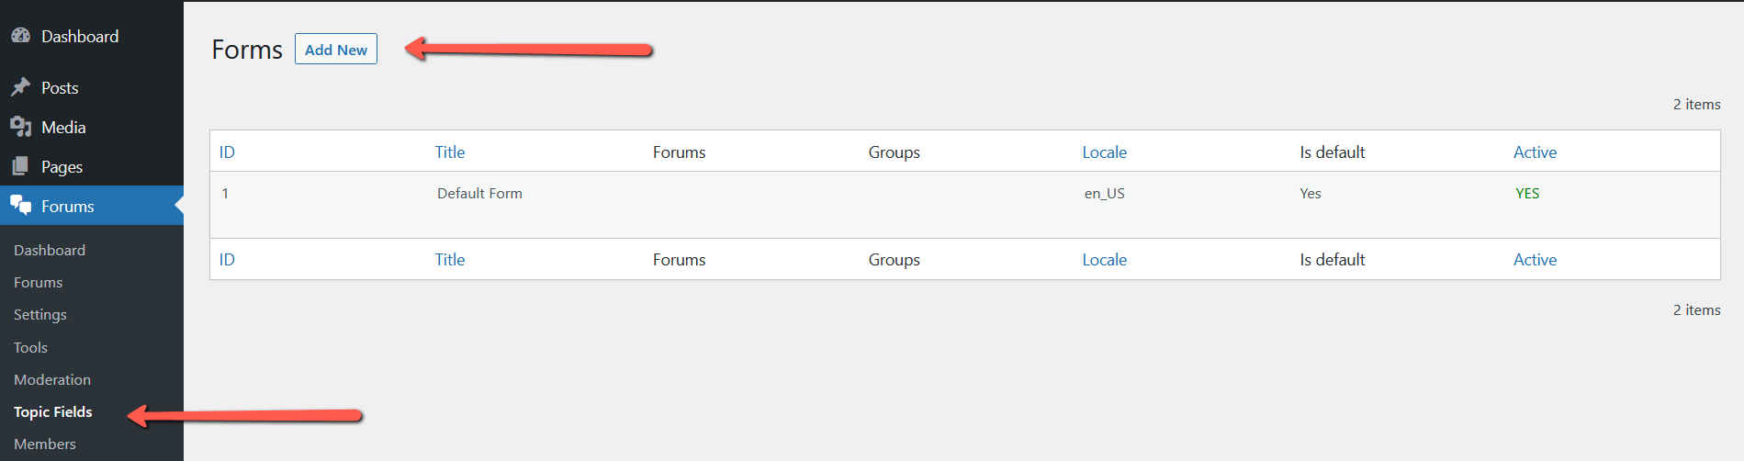This screenshot has width=1744, height=461.
Task: Click the footer Locale column link
Action: (1104, 260)
